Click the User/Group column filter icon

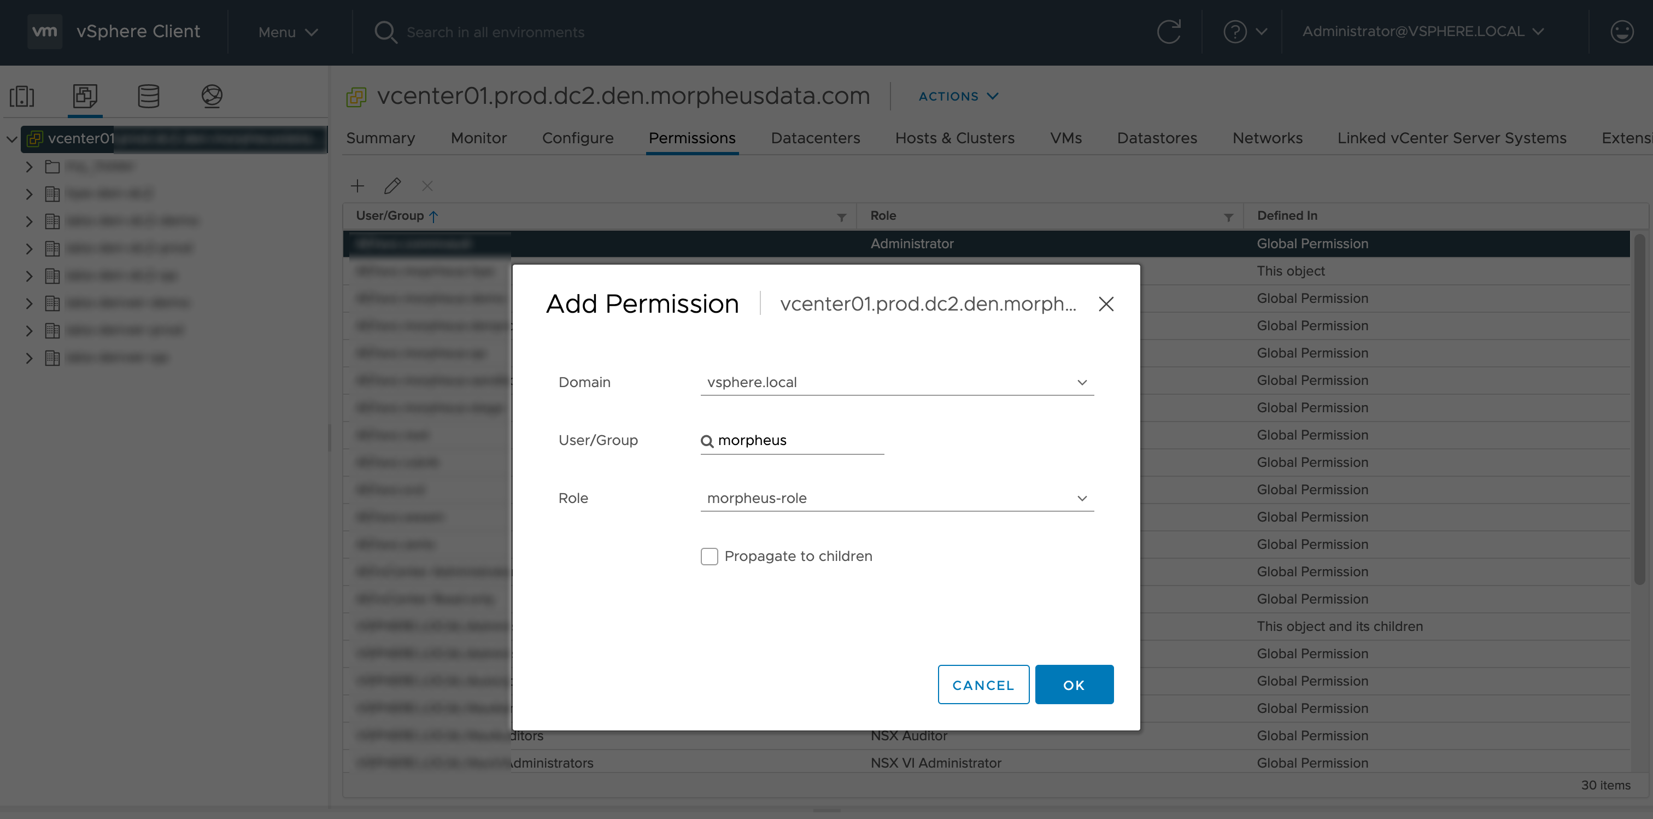(x=841, y=218)
